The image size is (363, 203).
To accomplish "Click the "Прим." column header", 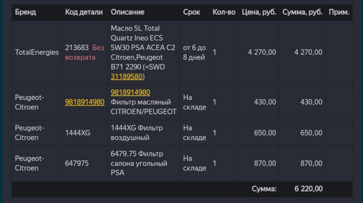I will point(339,12).
